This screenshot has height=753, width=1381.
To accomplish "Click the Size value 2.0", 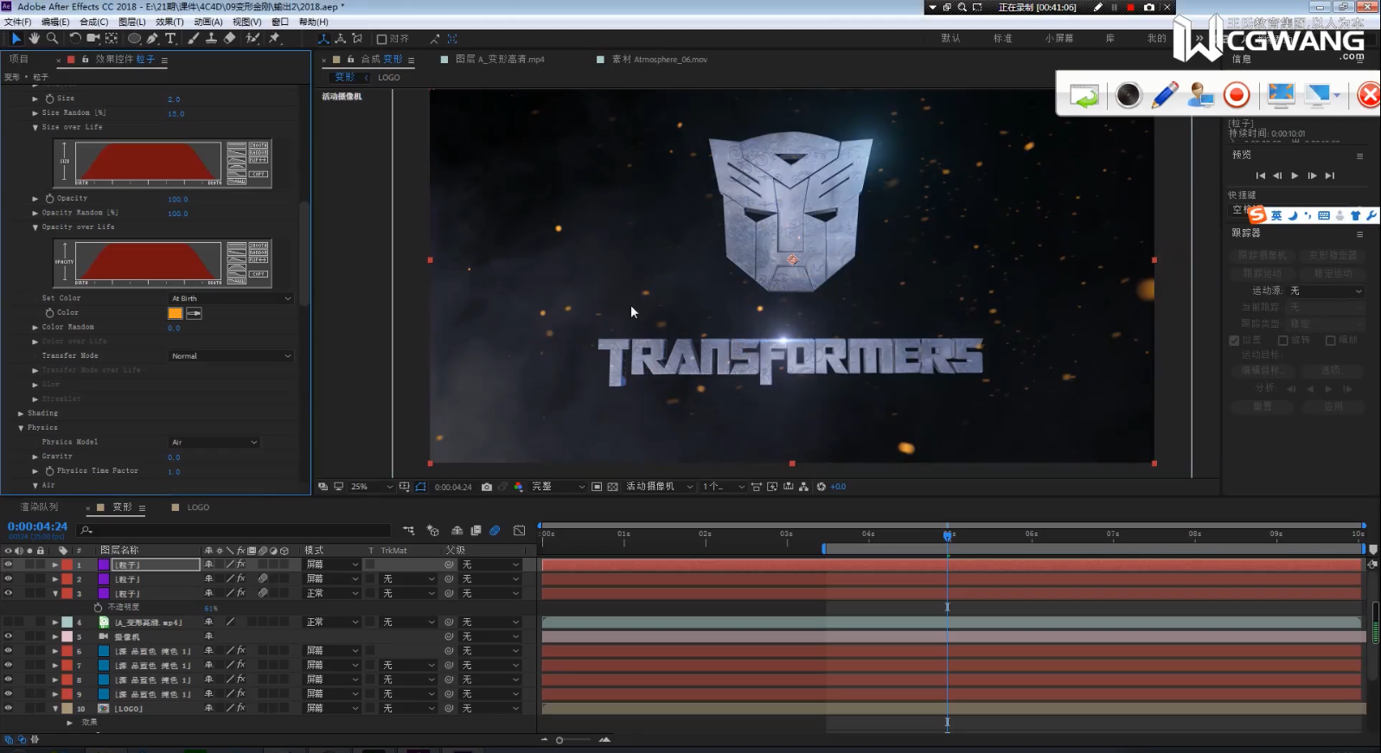I will (x=174, y=99).
